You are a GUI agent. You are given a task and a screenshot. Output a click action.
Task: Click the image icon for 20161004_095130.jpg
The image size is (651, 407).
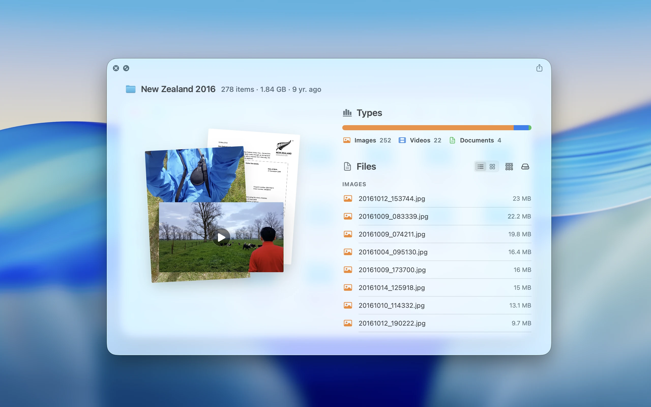pos(348,252)
